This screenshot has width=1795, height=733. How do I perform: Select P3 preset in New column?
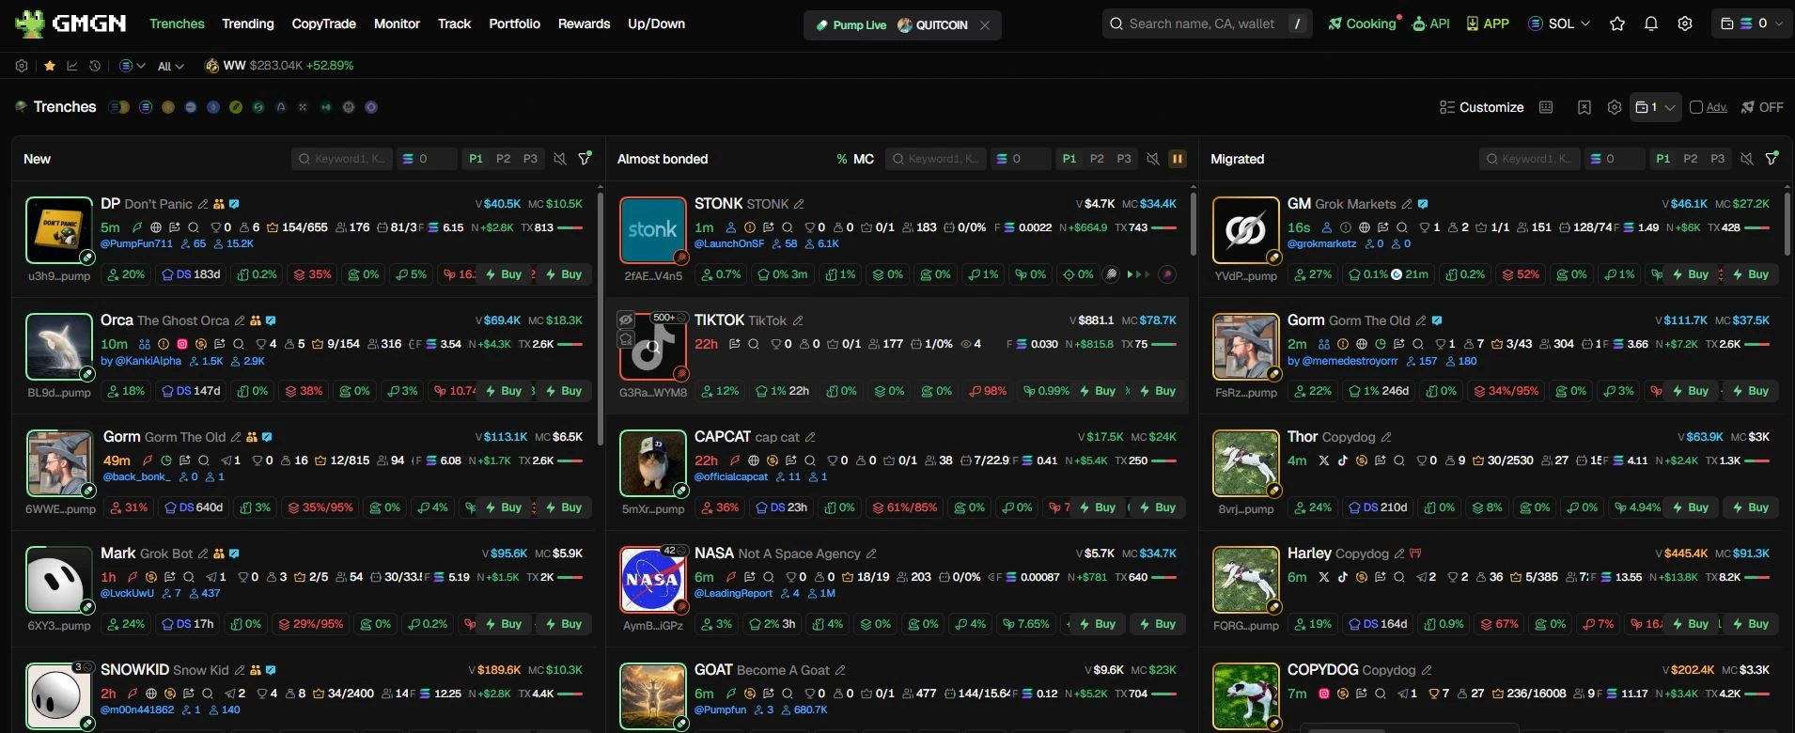click(x=530, y=159)
